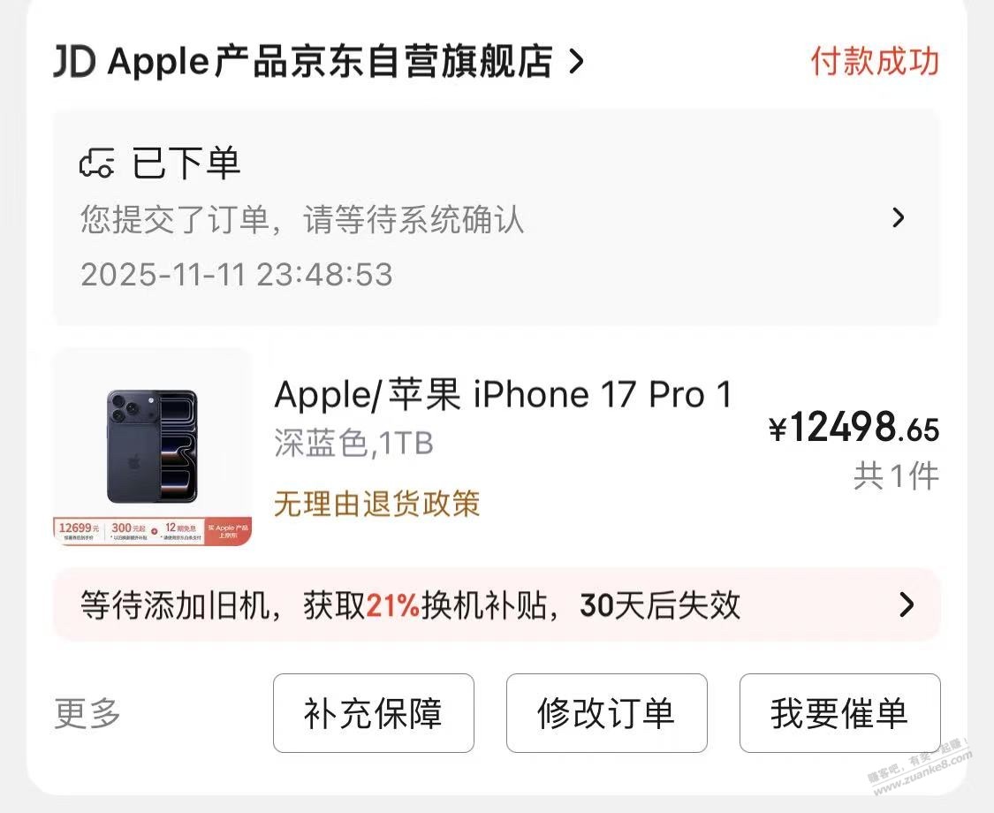Expand order tracking details using the right chevron
Viewport: 994px width, 813px height.
898,217
